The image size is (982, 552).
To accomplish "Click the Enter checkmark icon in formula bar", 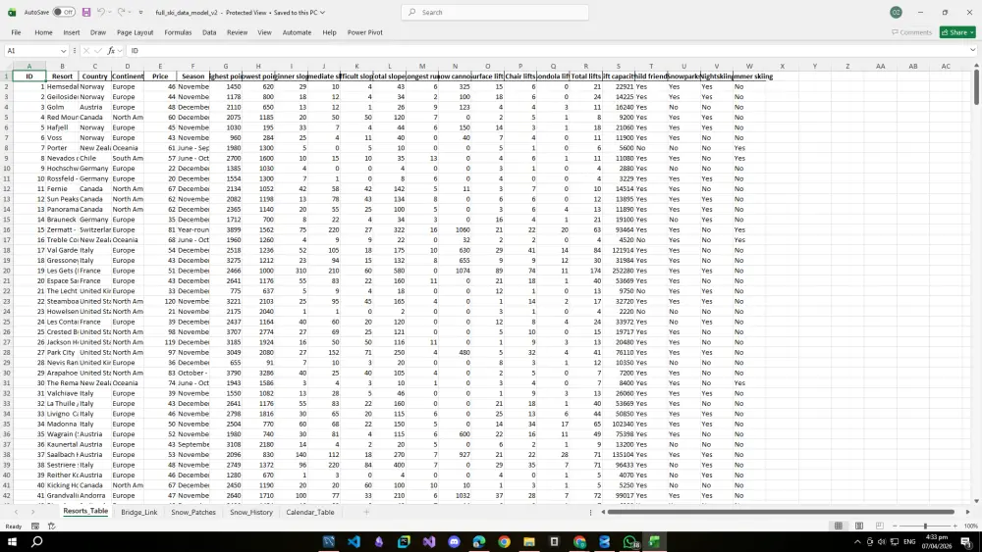I will coord(98,51).
